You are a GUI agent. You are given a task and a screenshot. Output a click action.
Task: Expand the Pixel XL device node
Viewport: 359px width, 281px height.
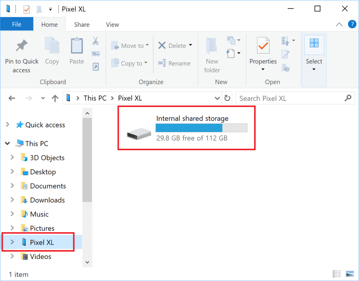pos(12,242)
